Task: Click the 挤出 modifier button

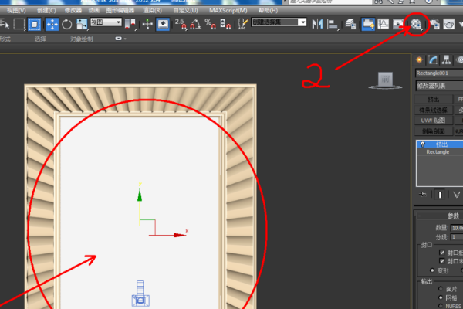Action: pos(434,100)
